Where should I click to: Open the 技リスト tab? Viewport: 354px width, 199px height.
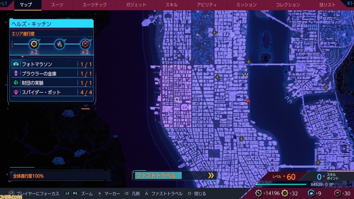[x=327, y=5]
